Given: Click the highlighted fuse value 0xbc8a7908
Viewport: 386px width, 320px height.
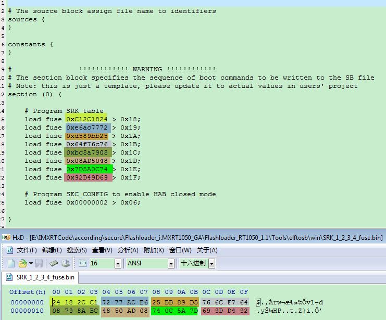Looking at the screenshot, I should coord(86,152).
